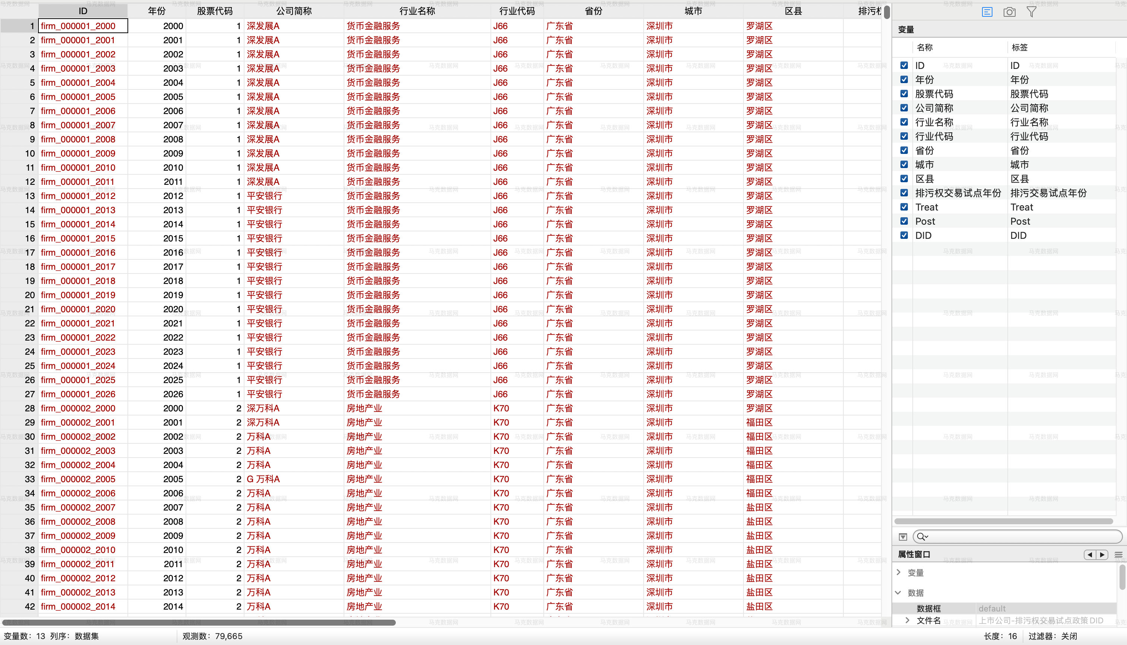Viewport: 1127px width, 645px height.
Task: Click the 年份 column header
Action: pyautogui.click(x=157, y=11)
